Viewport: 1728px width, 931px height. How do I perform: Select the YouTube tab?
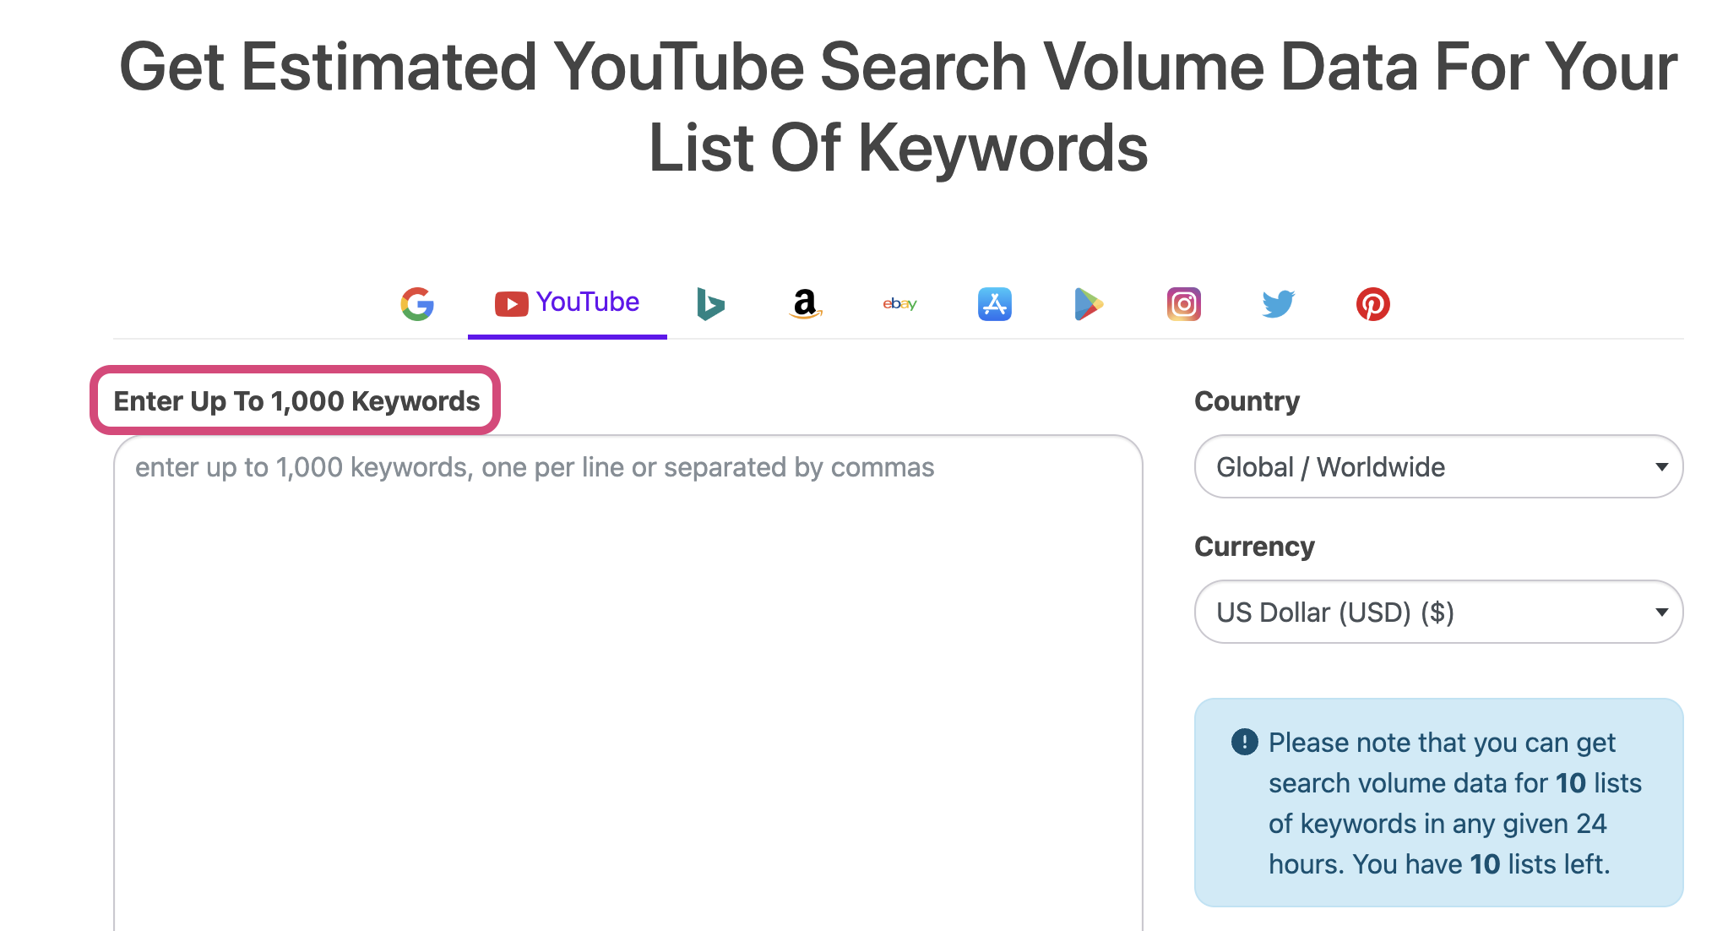(x=568, y=302)
